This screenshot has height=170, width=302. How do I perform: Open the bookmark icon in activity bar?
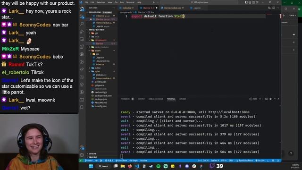(x=82, y=107)
